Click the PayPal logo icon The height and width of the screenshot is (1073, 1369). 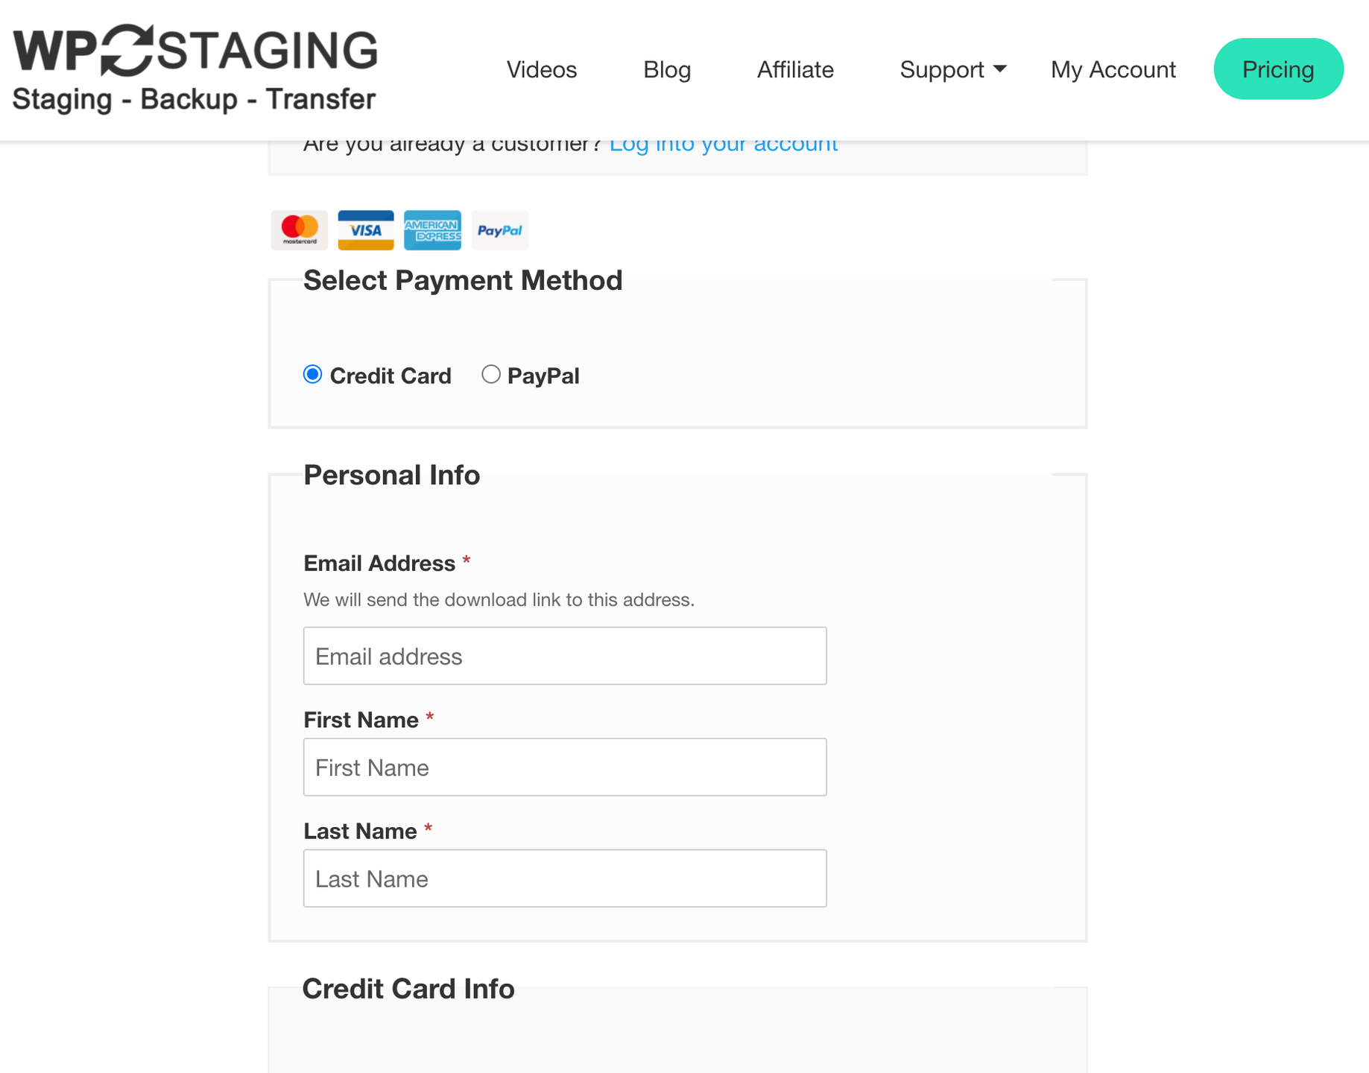pos(499,230)
